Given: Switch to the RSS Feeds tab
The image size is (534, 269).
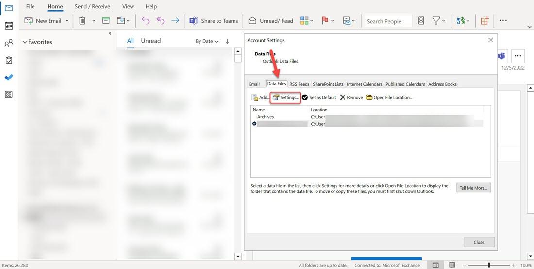Looking at the screenshot, I should 300,84.
